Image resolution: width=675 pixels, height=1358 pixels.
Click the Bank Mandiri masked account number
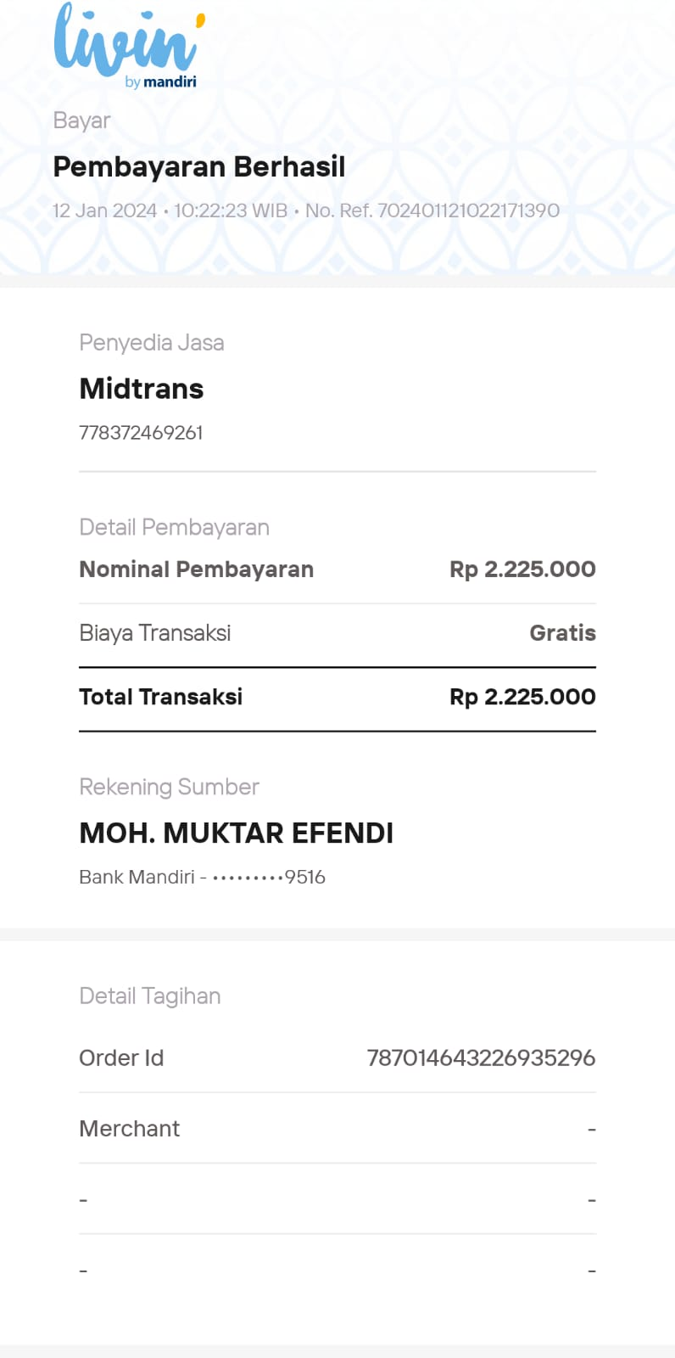[x=203, y=878]
